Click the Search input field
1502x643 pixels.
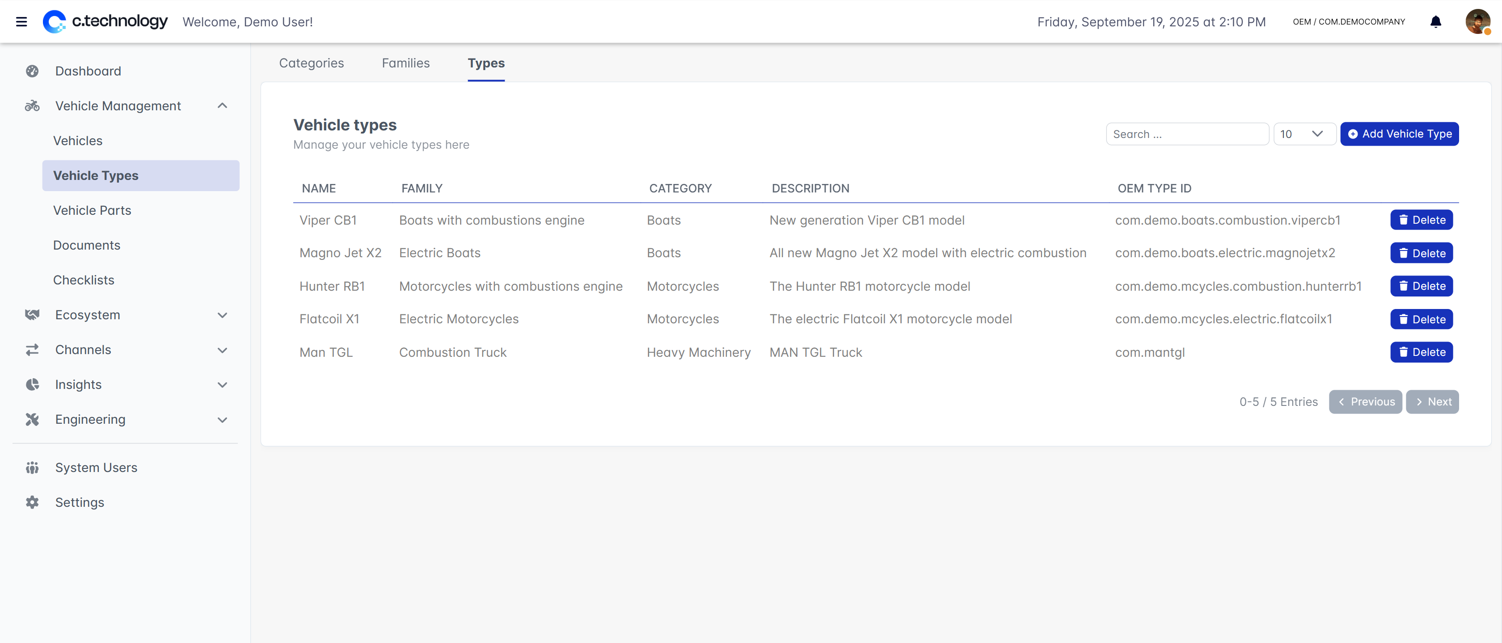[1186, 134]
